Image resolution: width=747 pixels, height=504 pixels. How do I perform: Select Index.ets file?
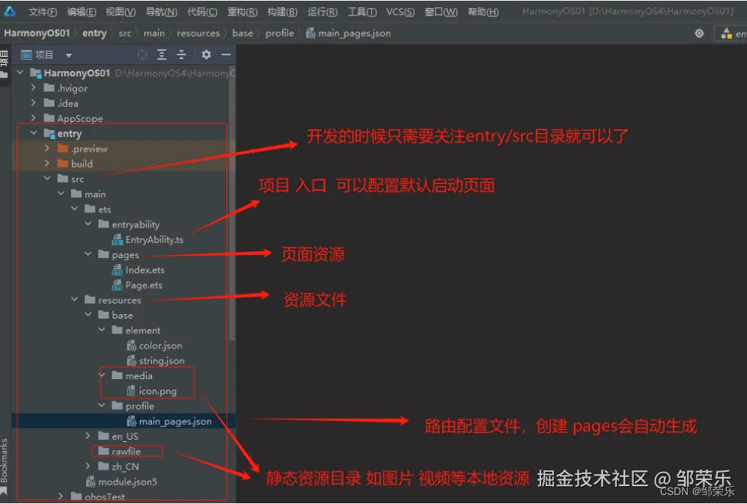click(x=138, y=270)
